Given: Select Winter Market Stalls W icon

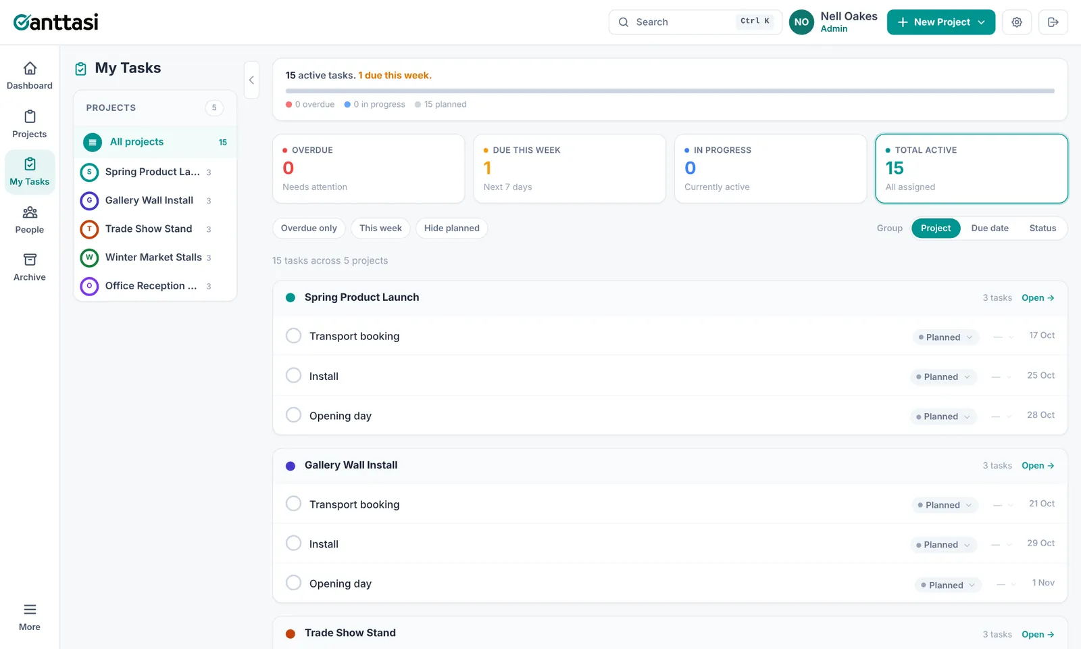Looking at the screenshot, I should point(89,258).
